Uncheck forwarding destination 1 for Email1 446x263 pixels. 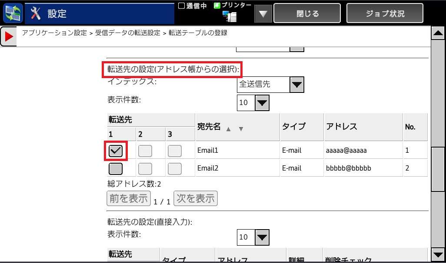point(116,151)
